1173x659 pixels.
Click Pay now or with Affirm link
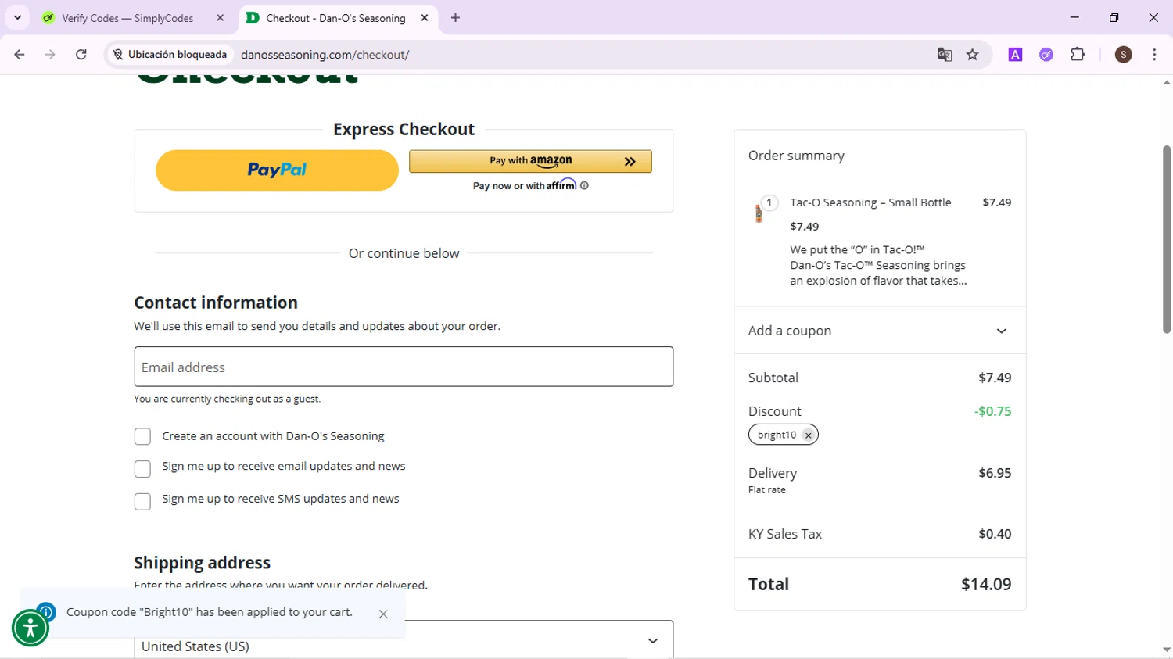pos(524,185)
